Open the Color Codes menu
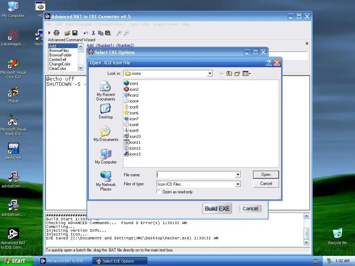Screen dimensions: 355x266 pos(139,24)
